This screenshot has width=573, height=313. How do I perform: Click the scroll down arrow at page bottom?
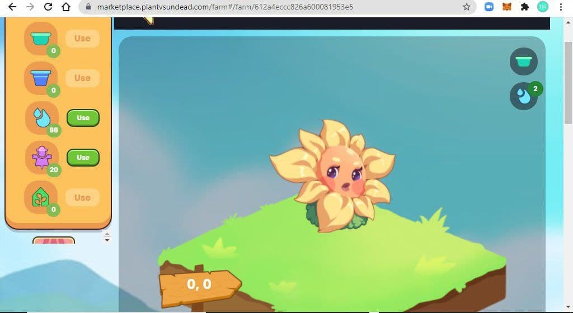[569, 307]
